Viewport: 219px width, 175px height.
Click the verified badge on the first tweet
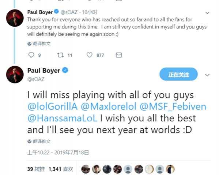click(56, 12)
